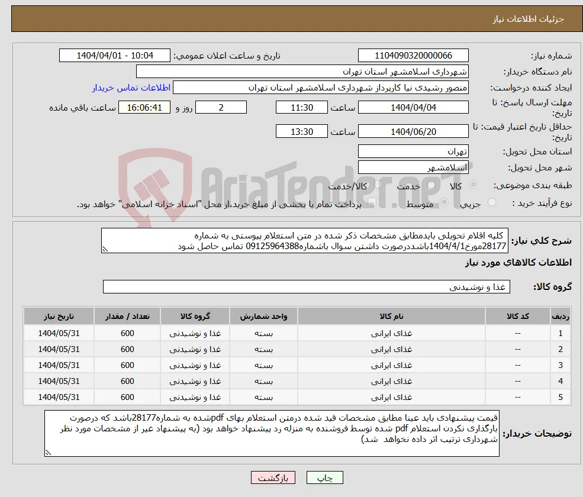The width and height of the screenshot is (583, 497).
Task: Click goods group cell in row 5
Action: (195, 397)
